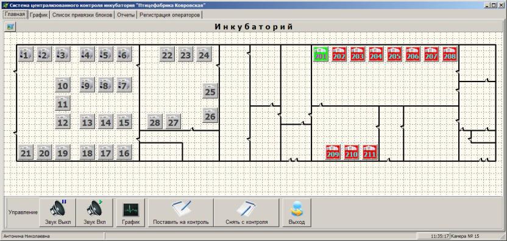Select gray incubator unit 22

click(167, 54)
